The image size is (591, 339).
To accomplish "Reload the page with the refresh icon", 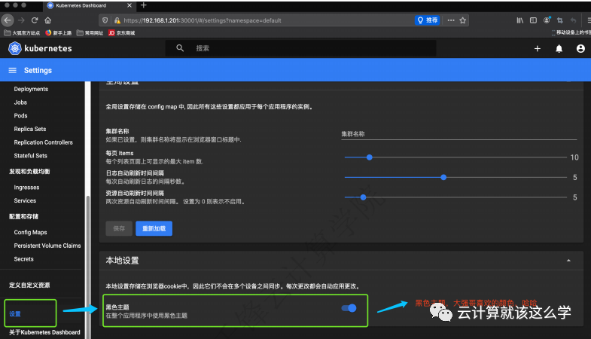I will click(35, 20).
